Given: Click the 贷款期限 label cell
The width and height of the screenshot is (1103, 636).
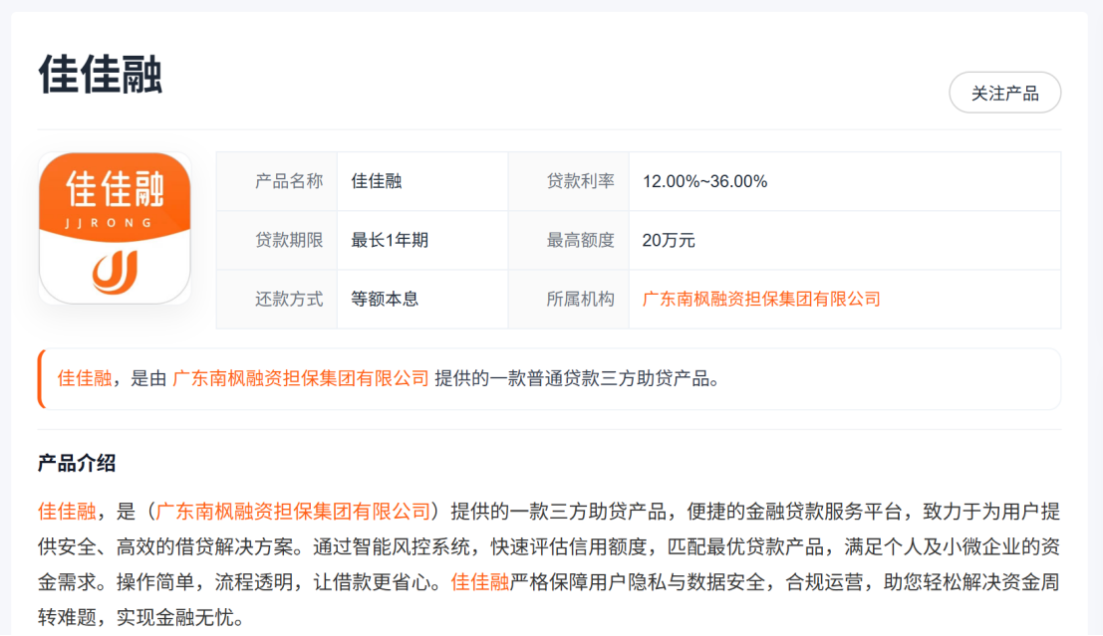Looking at the screenshot, I should [x=276, y=240].
